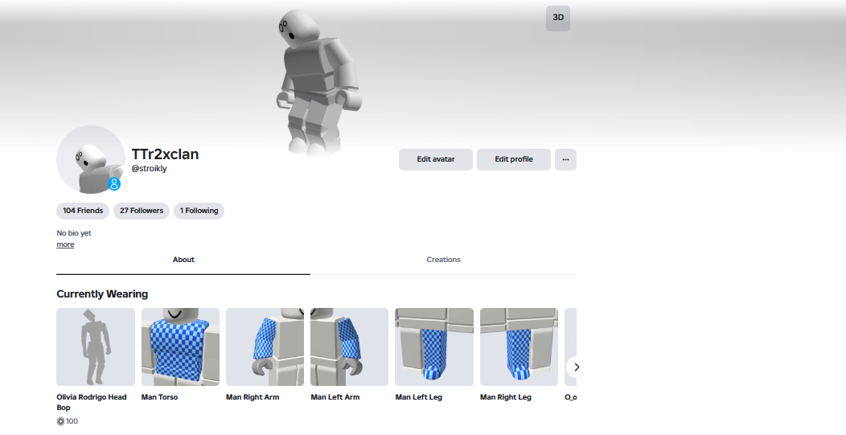This screenshot has height=435, width=846.
Task: Open the 104 Friends list
Action: [x=83, y=211]
